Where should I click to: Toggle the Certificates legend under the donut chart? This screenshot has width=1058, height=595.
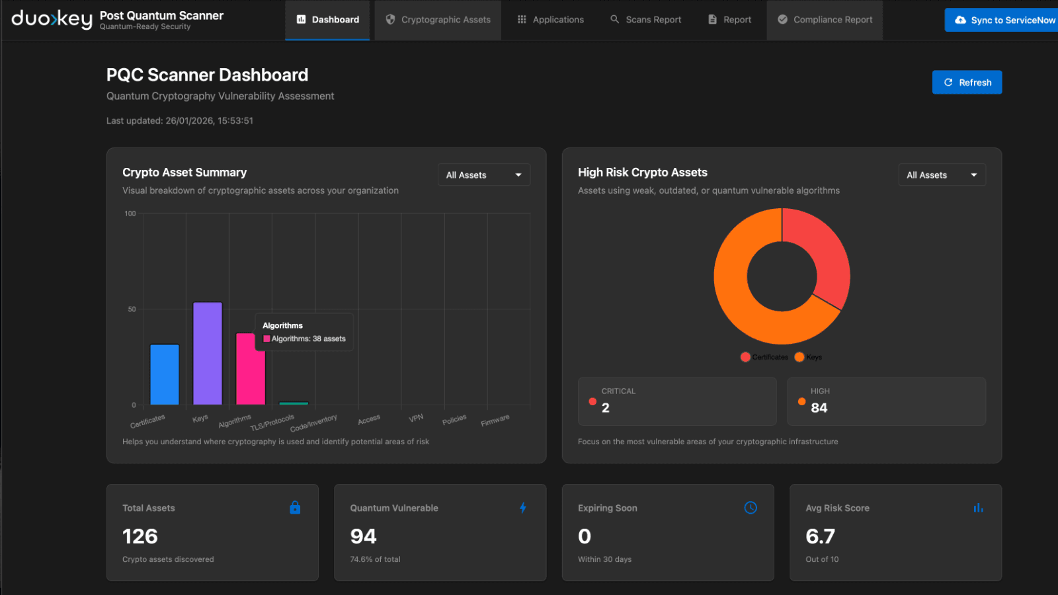[764, 357]
